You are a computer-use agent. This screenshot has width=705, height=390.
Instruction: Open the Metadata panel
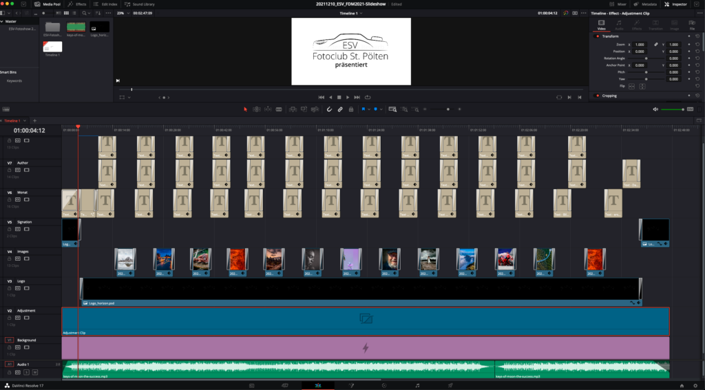point(645,4)
